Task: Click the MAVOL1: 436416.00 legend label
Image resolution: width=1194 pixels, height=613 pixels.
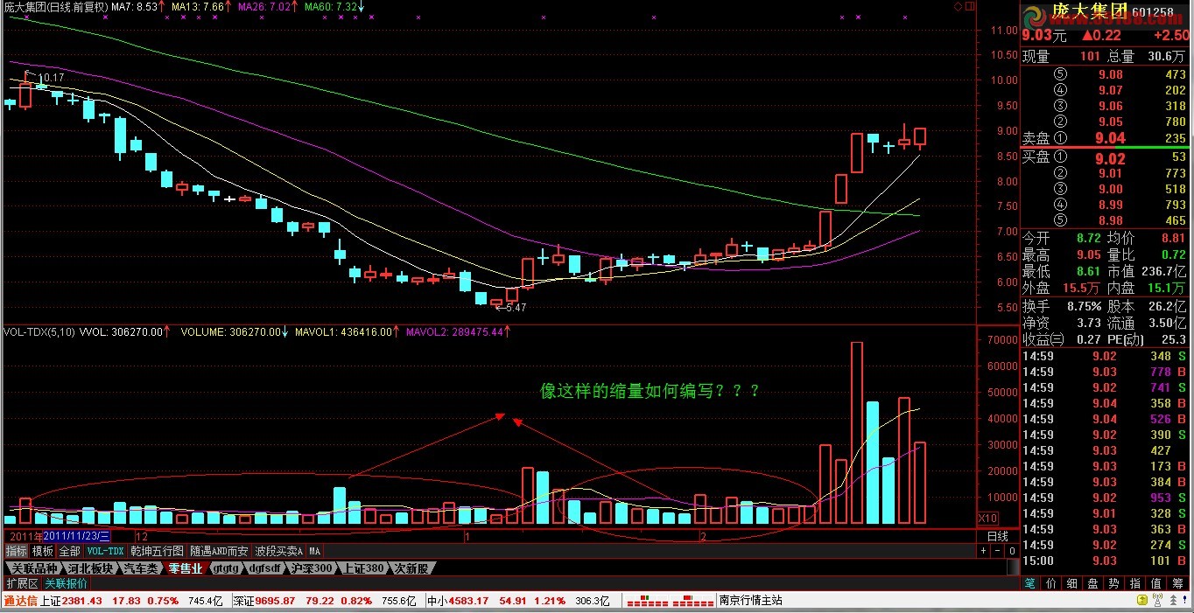Action: [343, 332]
